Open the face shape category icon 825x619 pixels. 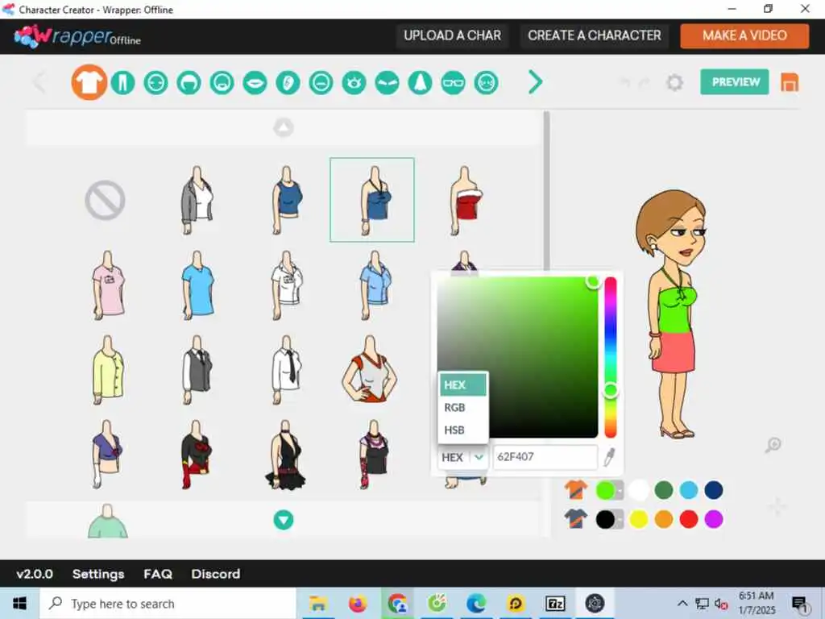click(155, 83)
